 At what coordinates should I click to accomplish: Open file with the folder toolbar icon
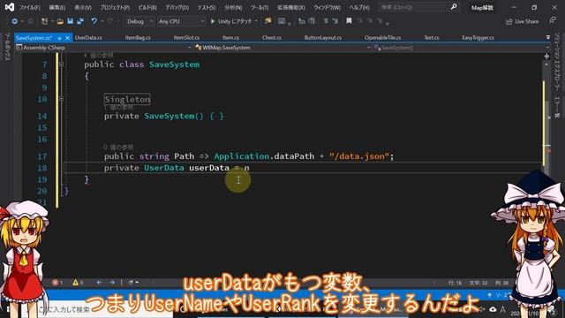tap(60, 21)
